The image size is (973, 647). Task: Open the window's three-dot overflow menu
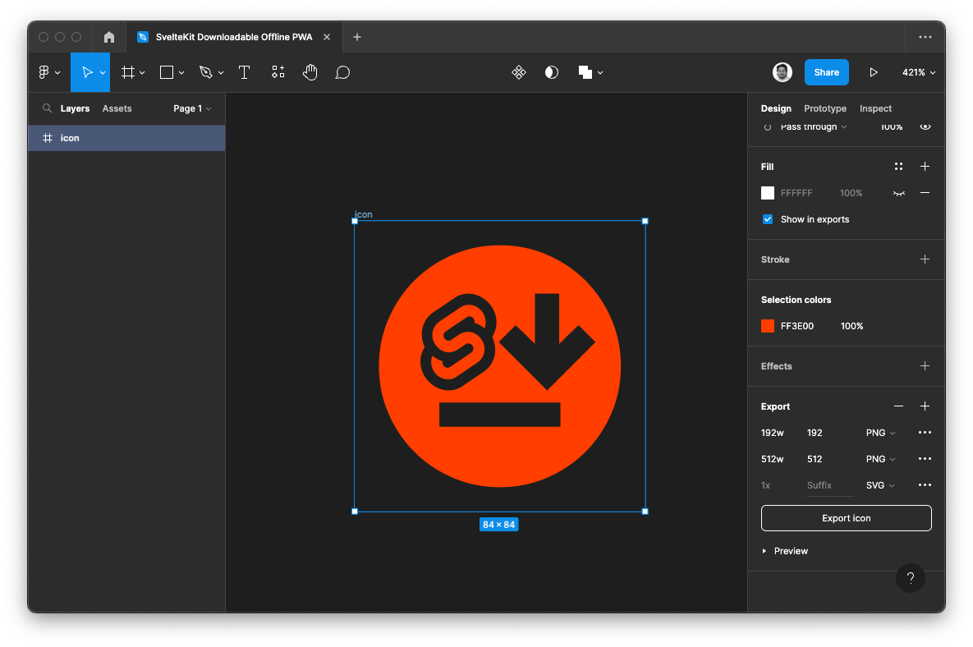coord(925,37)
